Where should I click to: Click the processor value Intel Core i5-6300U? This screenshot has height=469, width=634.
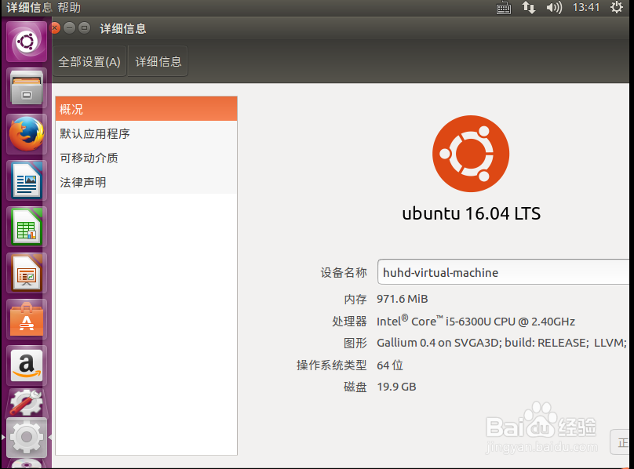pyautogui.click(x=476, y=321)
